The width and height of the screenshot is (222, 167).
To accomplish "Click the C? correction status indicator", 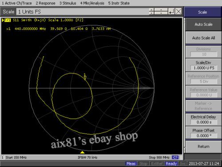I will 175,157.
